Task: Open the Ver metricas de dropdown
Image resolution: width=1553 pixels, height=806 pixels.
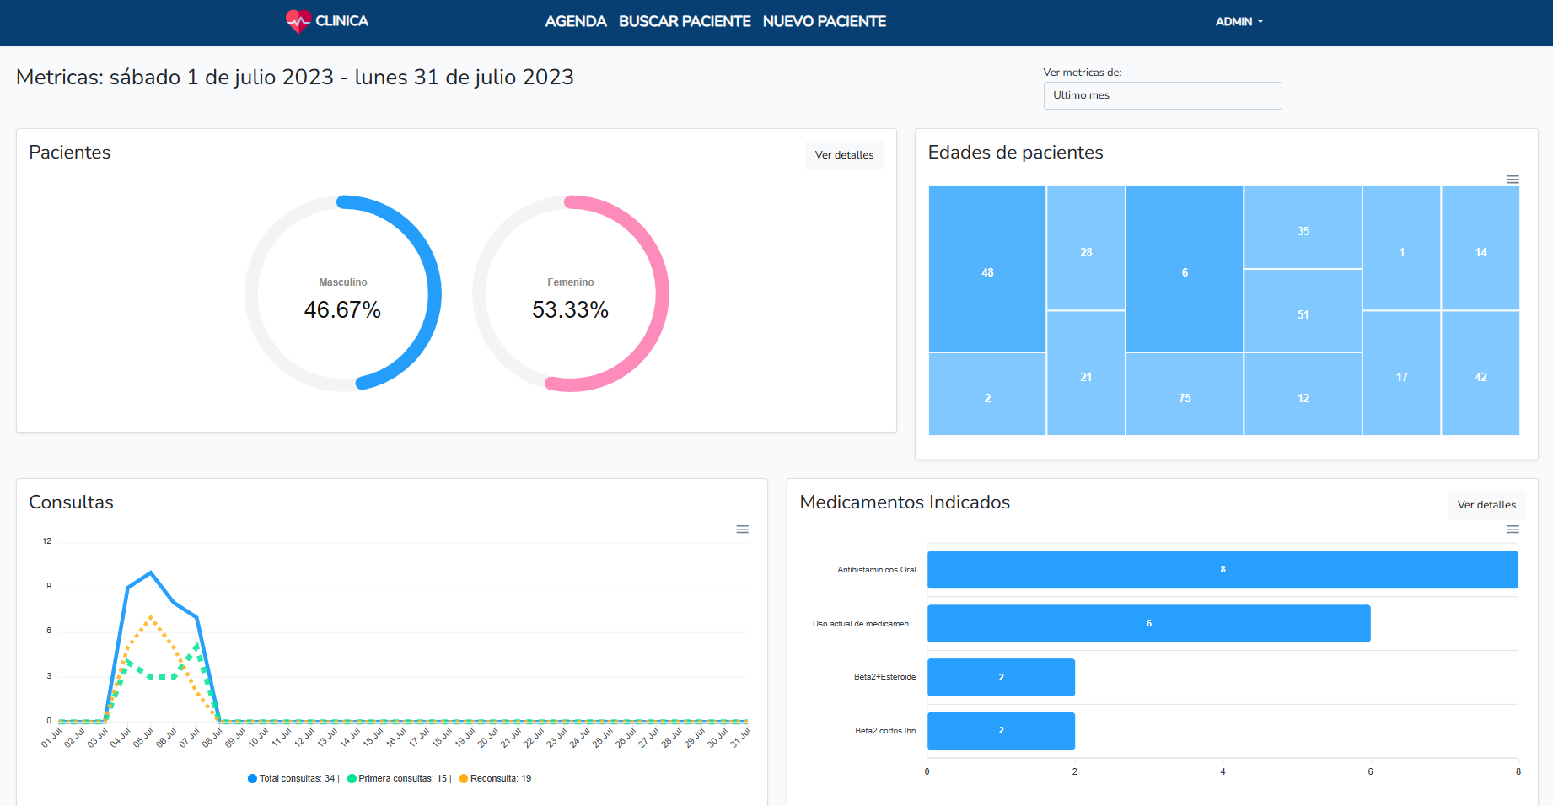Action: (1162, 95)
